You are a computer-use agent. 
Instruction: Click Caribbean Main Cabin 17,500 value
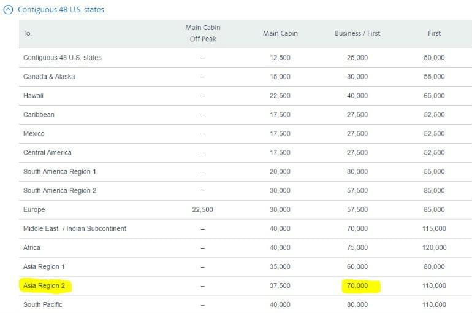[280, 115]
